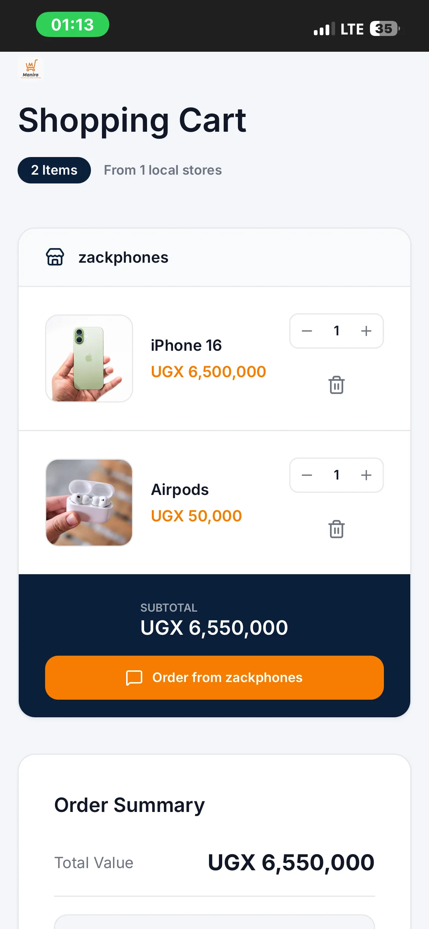Click the Manira app logo
The image size is (429, 929).
[x=31, y=68]
